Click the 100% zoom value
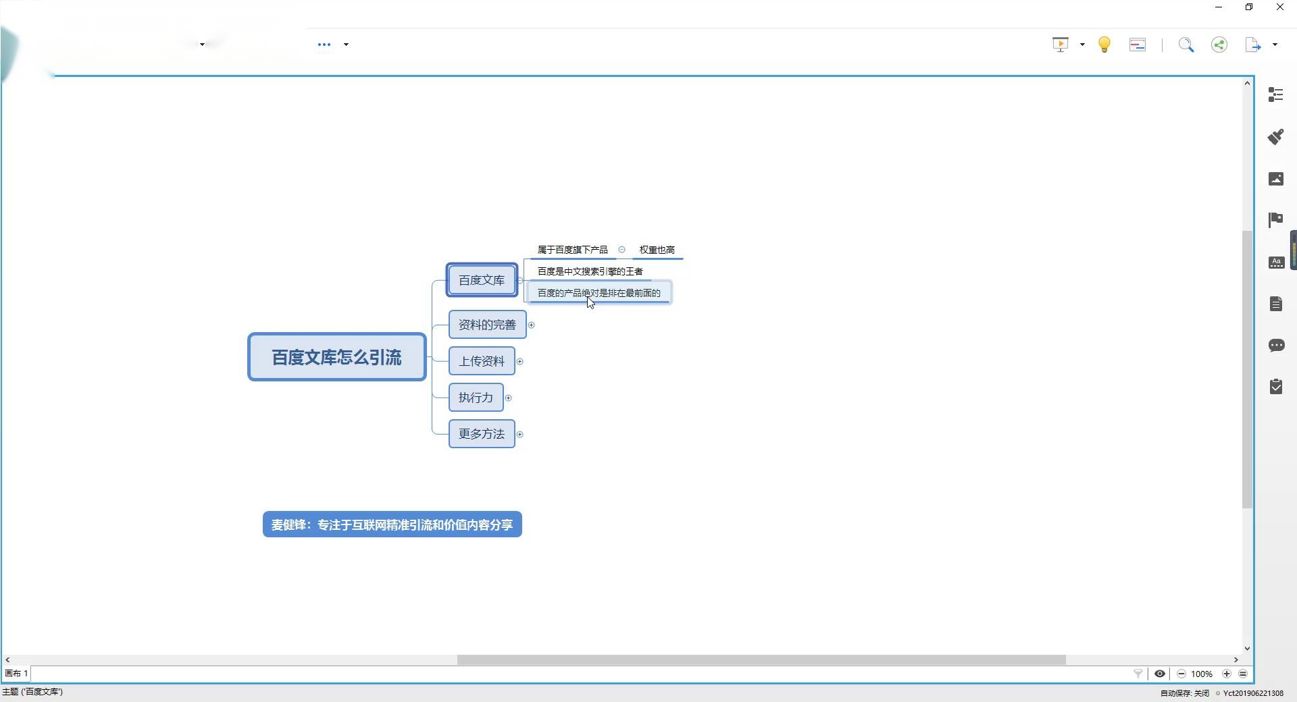This screenshot has width=1297, height=702. pyautogui.click(x=1202, y=674)
